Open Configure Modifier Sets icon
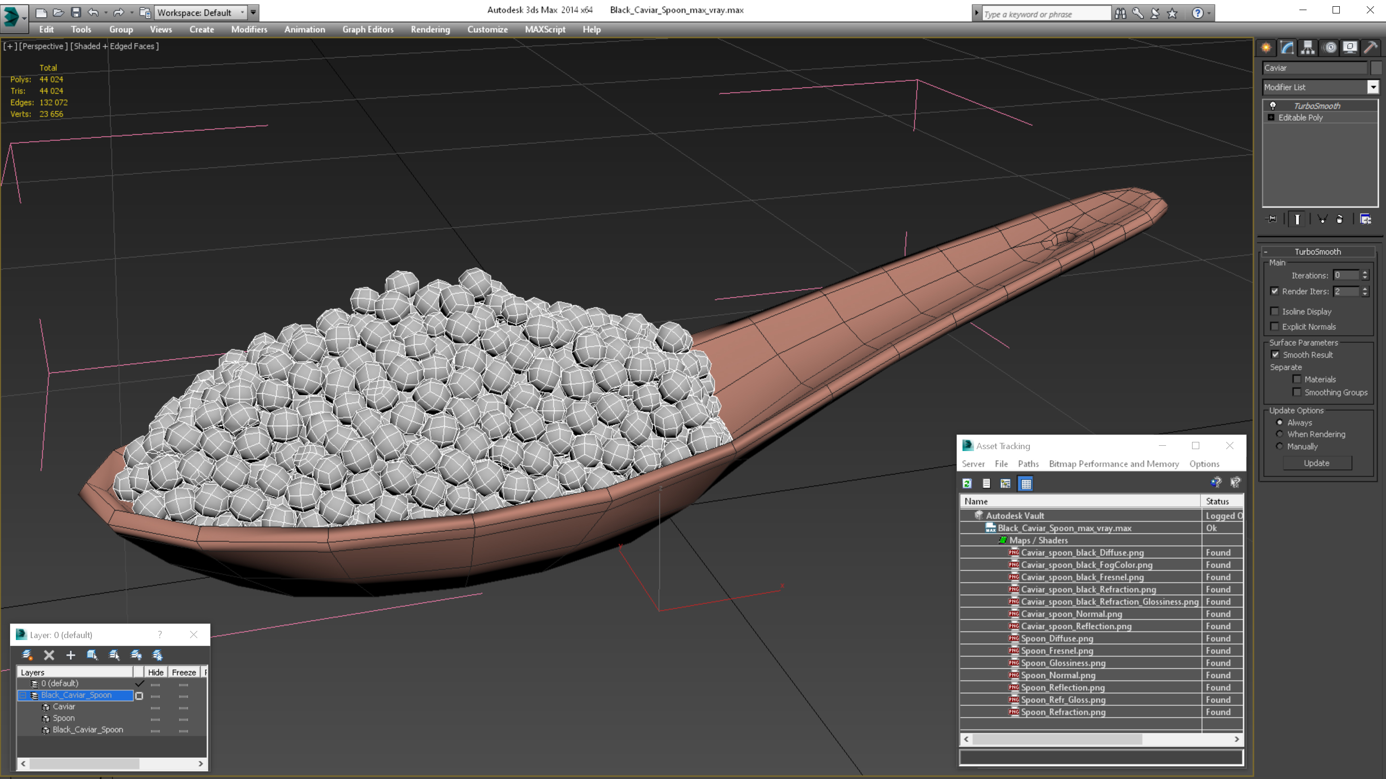 [x=1366, y=219]
